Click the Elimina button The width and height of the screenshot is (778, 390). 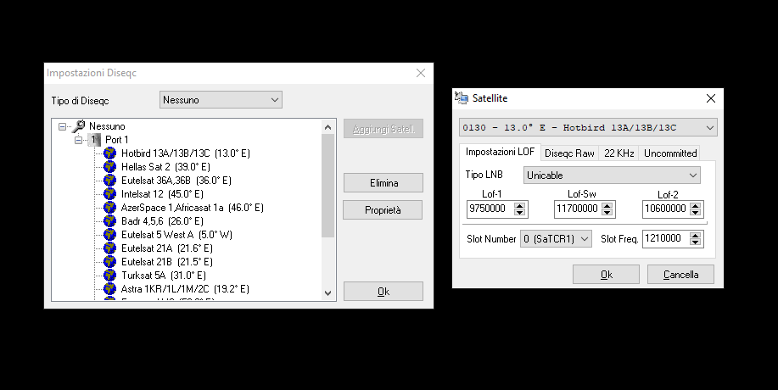point(383,183)
